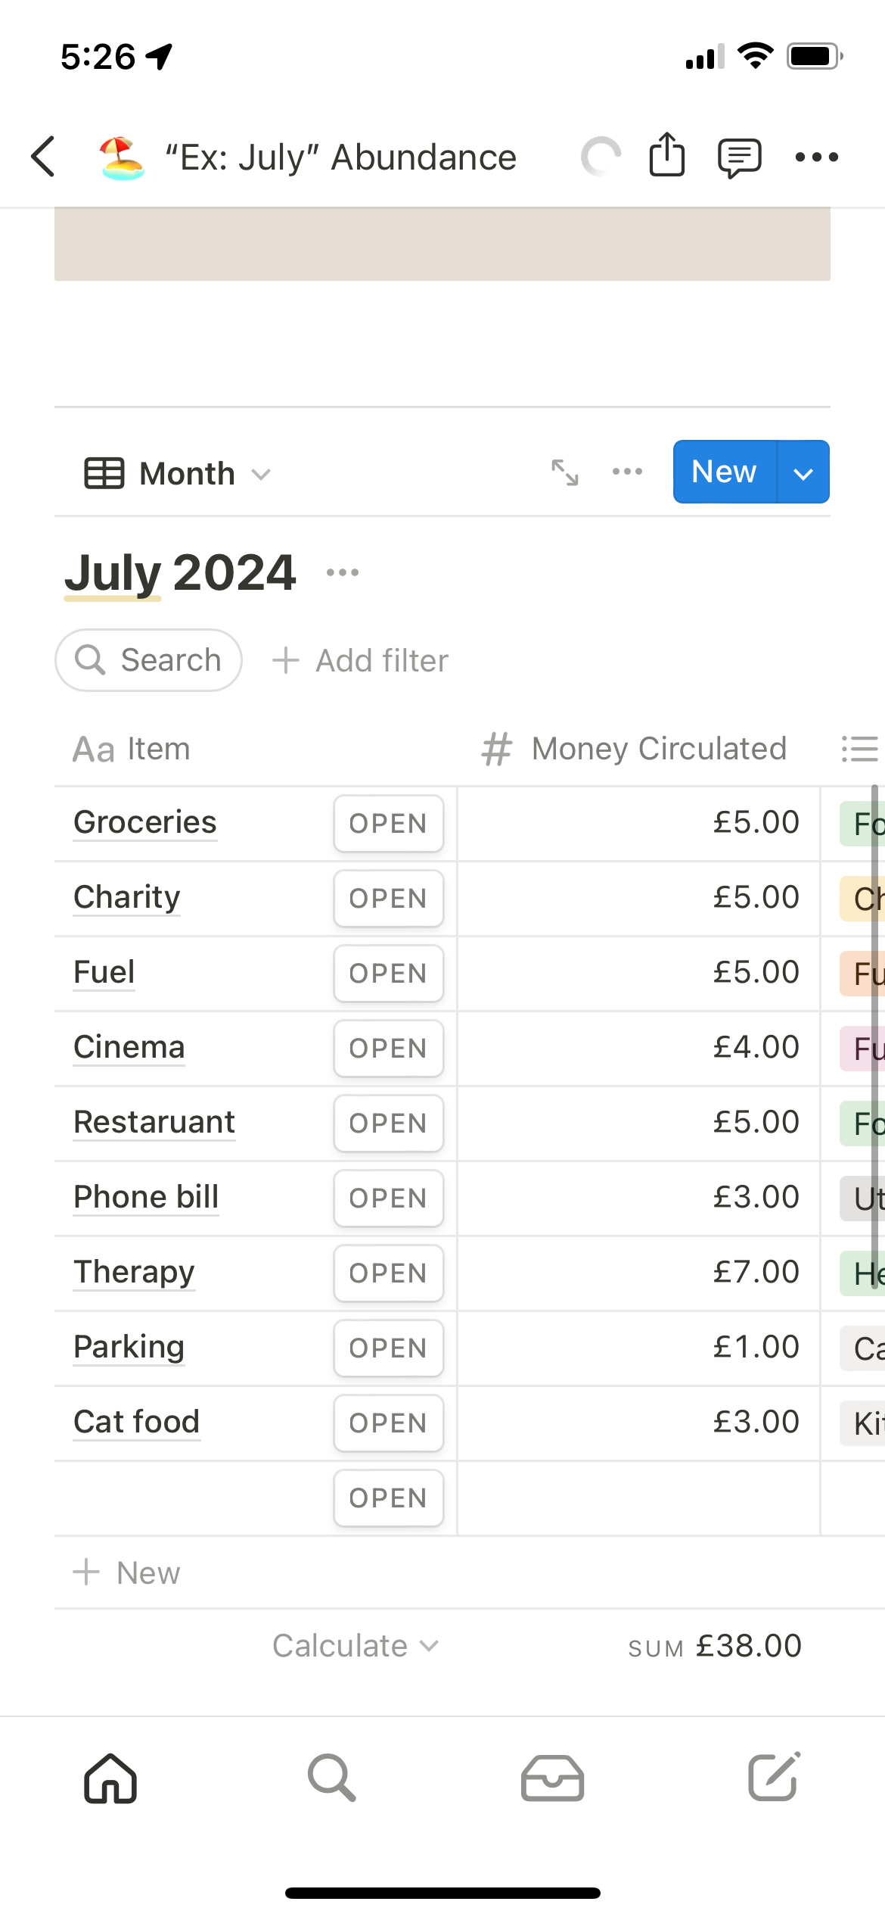Open the Money Circulated column header
This screenshot has width=885, height=1917.
point(635,749)
